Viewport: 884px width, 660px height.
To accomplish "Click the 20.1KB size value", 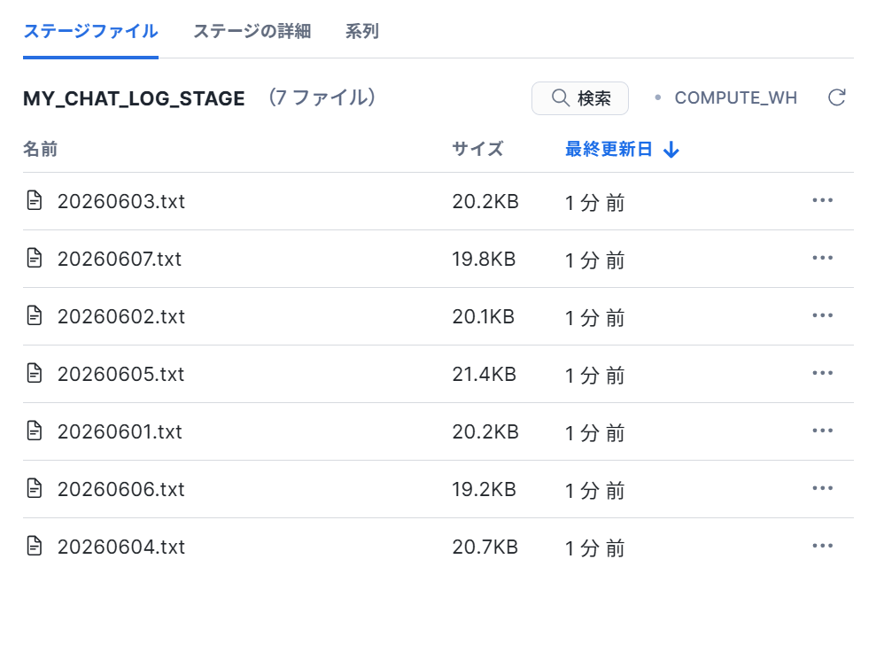I will [x=483, y=317].
